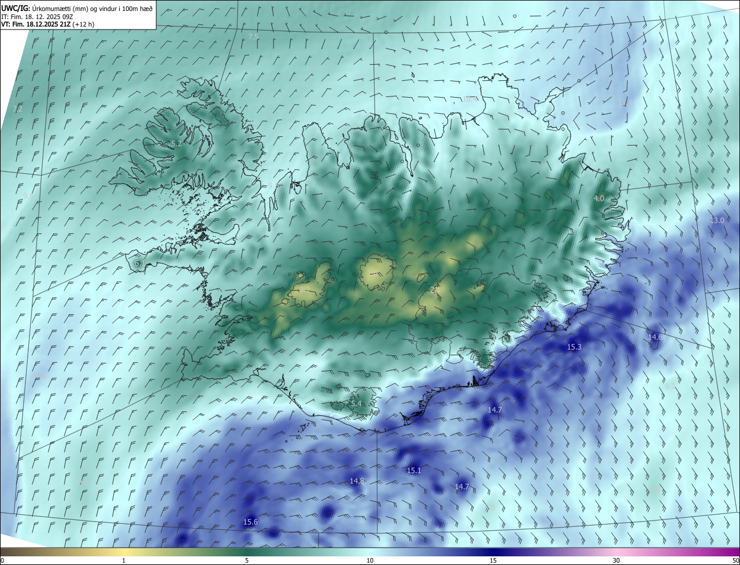The width and height of the screenshot is (740, 565).
Task: Click the 15.6 value label on the map
Action: tap(250, 522)
